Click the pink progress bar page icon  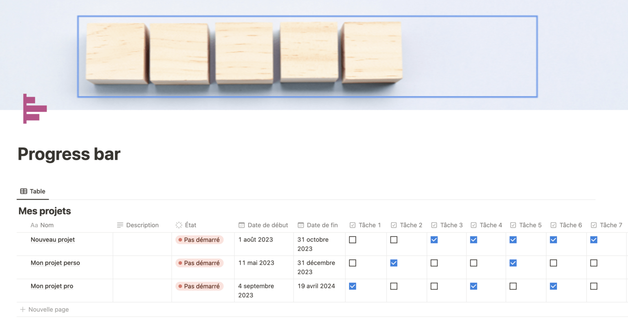(35, 109)
